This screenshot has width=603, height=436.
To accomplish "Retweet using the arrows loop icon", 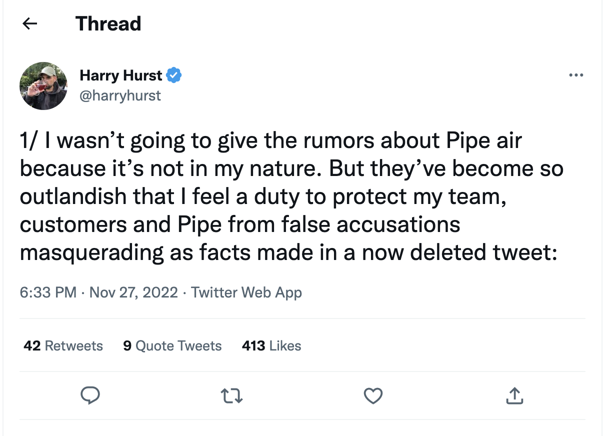I will (232, 395).
